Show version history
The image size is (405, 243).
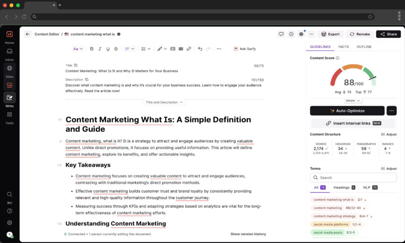coord(248,234)
